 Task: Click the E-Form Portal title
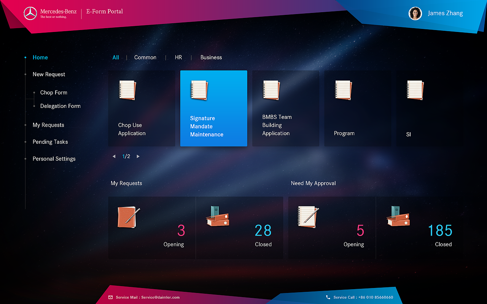(x=105, y=11)
